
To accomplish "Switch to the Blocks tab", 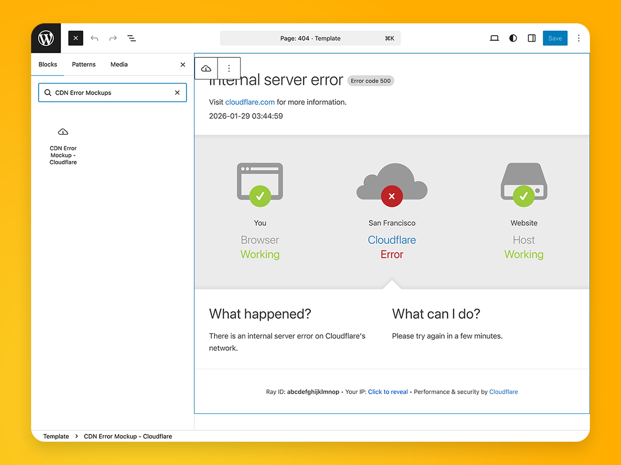I will (x=48, y=65).
